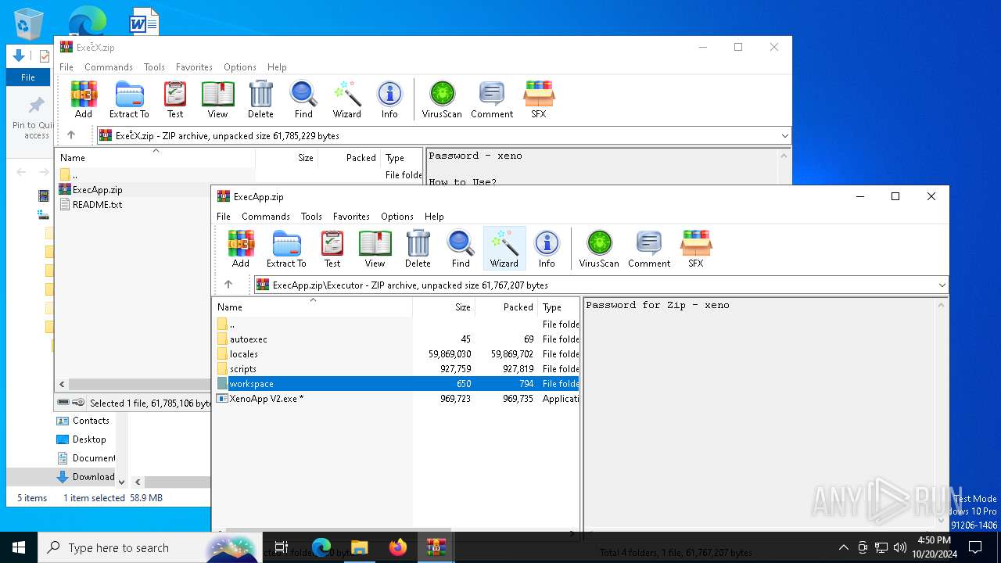Click Delete icon in ExecX.zip window
Image resolution: width=1001 pixels, height=563 pixels.
(x=260, y=100)
